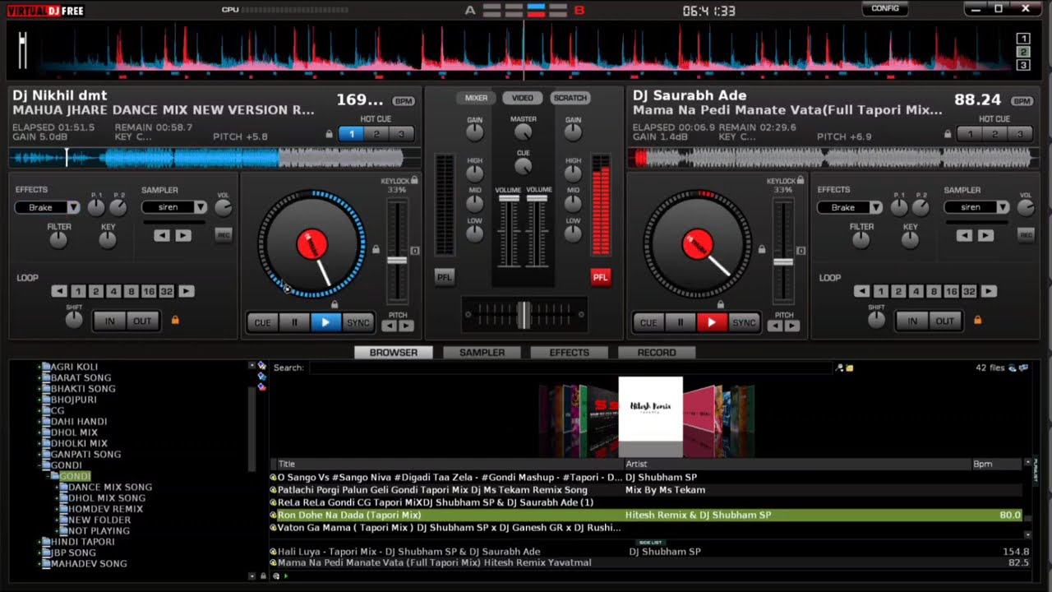Expand the HINDI TAPORI folder

click(41, 542)
